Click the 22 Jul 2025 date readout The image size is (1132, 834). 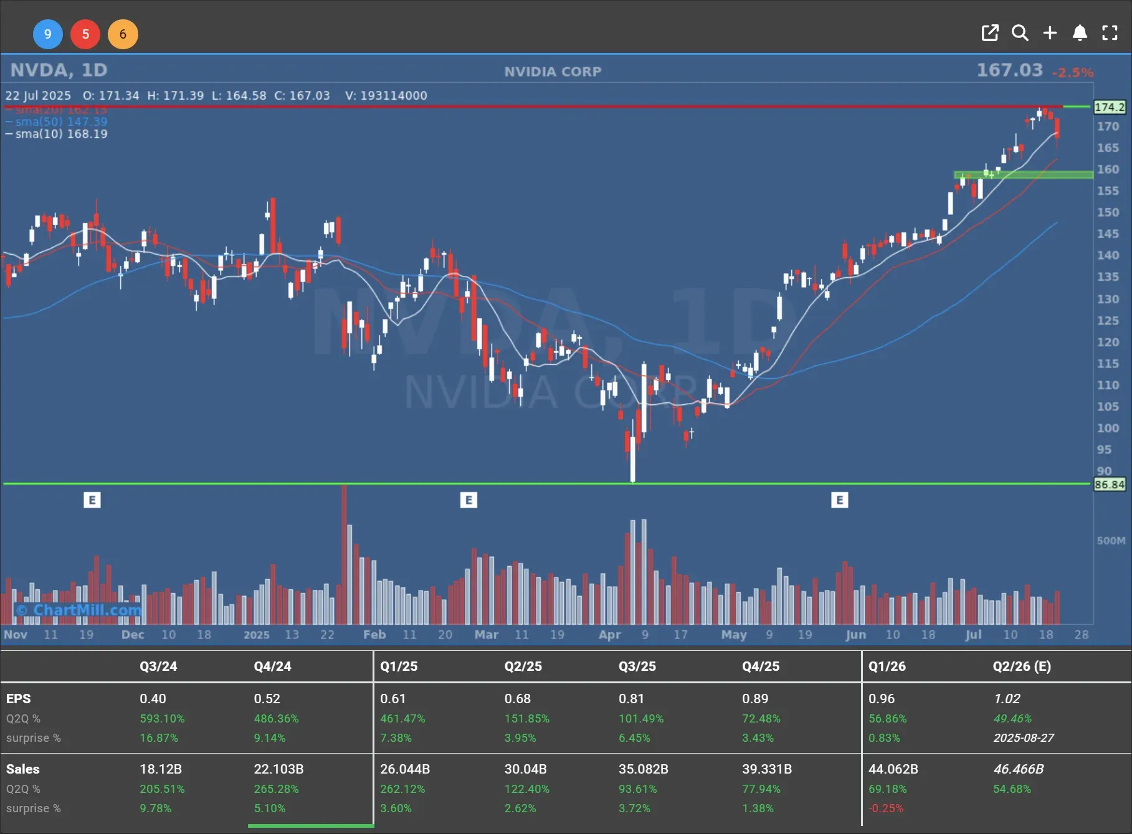point(38,96)
